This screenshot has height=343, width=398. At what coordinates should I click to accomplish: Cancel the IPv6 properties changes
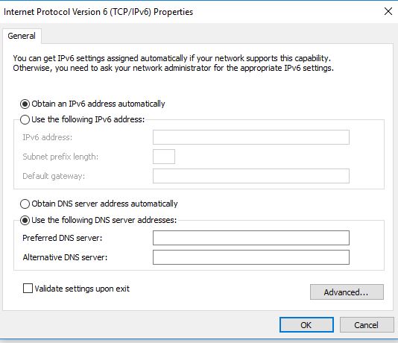point(367,324)
